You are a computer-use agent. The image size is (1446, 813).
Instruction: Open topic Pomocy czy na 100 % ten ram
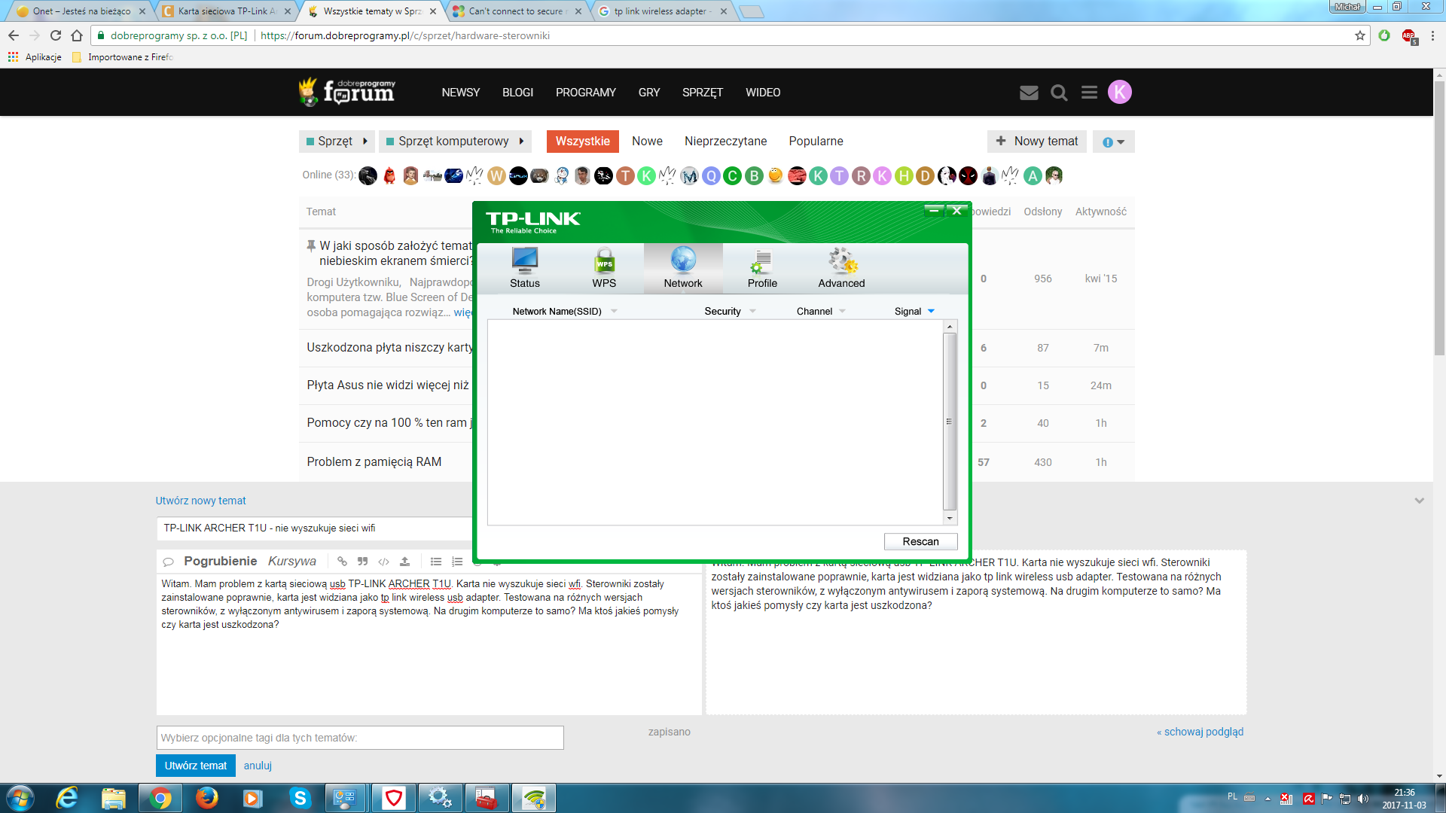389,423
